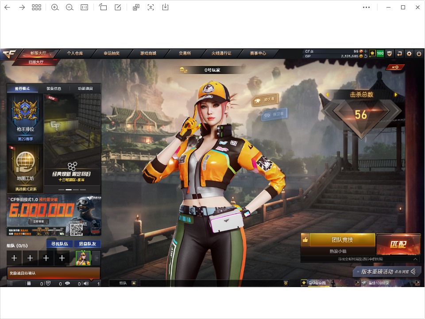This screenshot has height=319, width=425.
Task: Add CF points with the plus icon
Action: tap(366, 51)
